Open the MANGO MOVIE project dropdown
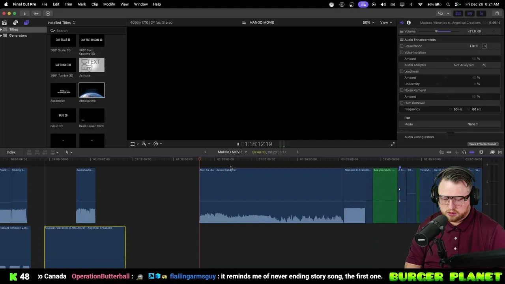505x284 pixels. click(232, 152)
